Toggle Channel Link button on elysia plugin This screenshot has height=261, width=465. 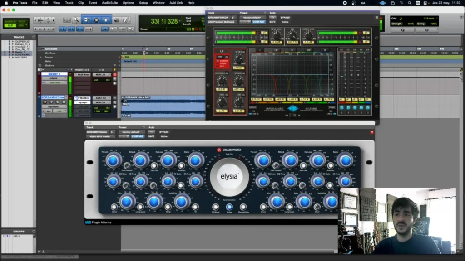pos(243,207)
